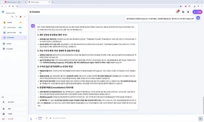Open the red browser extension icon
This screenshot has width=204, height=122.
point(186,6)
